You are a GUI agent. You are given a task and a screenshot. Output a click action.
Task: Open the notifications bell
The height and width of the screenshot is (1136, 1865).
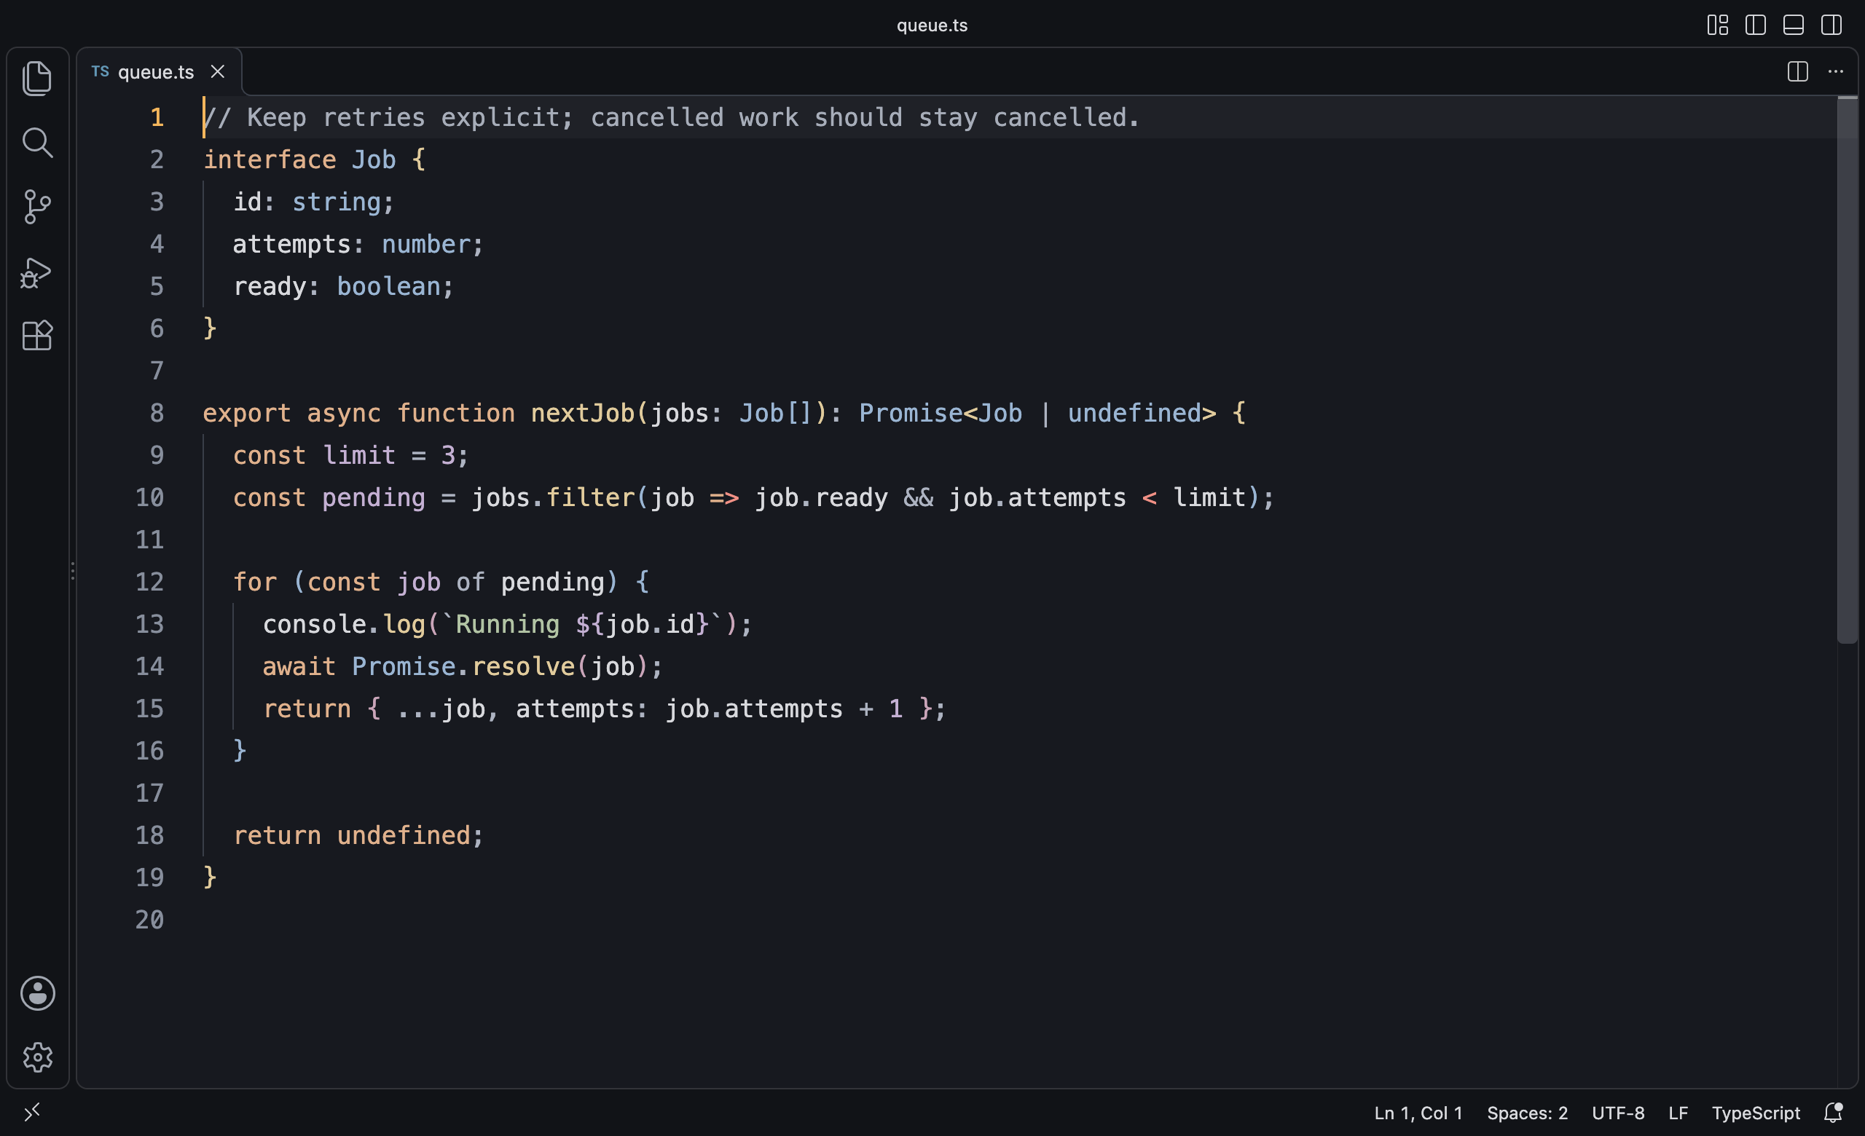1832,1113
